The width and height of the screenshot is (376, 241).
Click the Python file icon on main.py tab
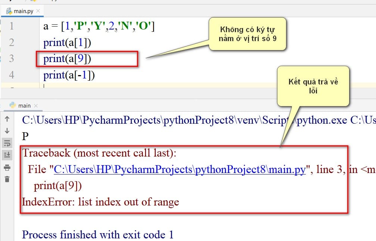pyautogui.click(x=9, y=11)
